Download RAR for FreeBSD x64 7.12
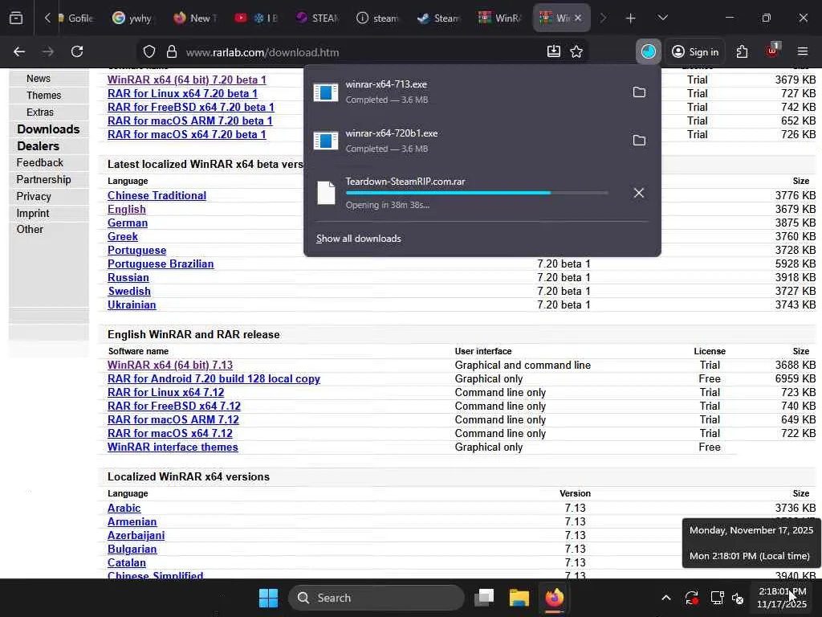This screenshot has width=822, height=617. [174, 406]
